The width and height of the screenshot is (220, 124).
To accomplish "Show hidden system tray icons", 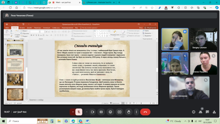I will pyautogui.click(x=185, y=121).
